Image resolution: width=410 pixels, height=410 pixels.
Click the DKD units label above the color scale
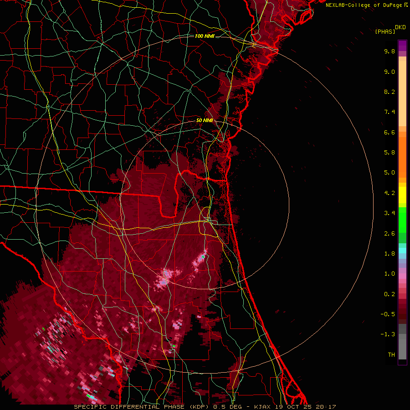[x=400, y=27]
